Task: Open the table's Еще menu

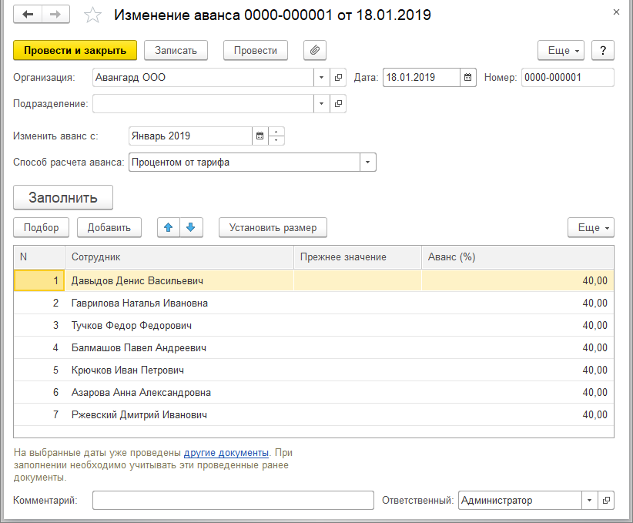Action: point(591,227)
